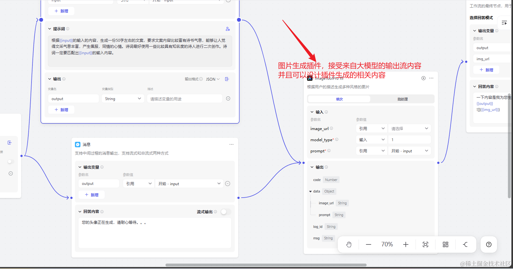Open more options of ImageToolPro node
The height and width of the screenshot is (269, 513).
[431, 78]
